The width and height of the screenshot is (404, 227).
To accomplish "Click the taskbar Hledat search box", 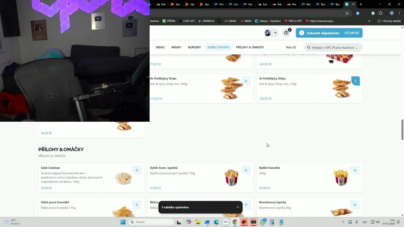I will [x=151, y=222].
